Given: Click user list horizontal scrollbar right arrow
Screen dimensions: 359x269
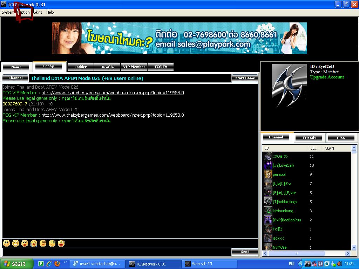Looking at the screenshot, I should (348, 253).
